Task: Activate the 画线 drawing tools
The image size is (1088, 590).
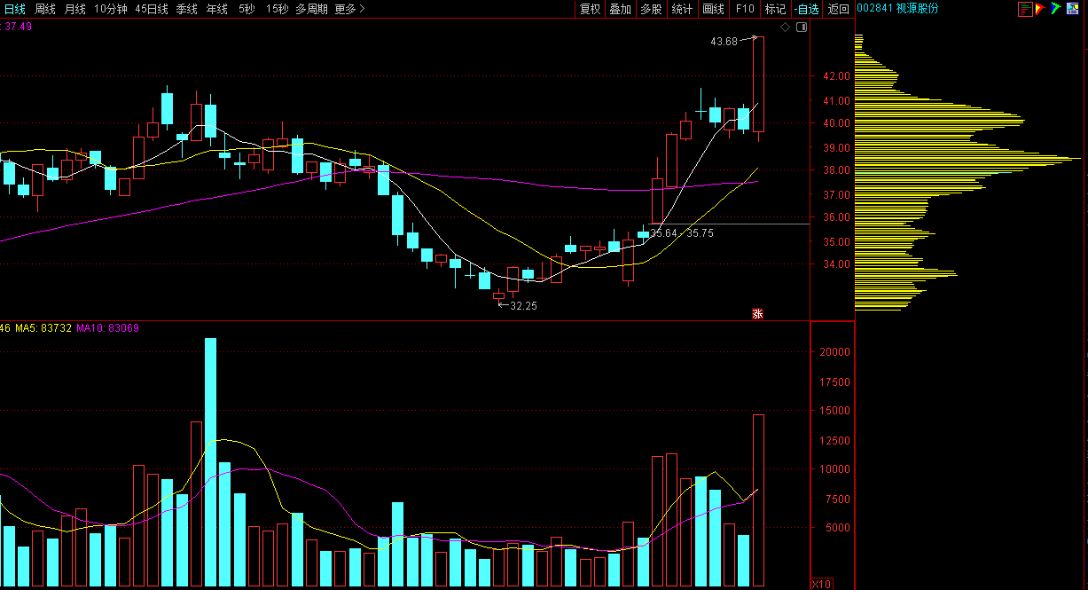Action: 713,9
